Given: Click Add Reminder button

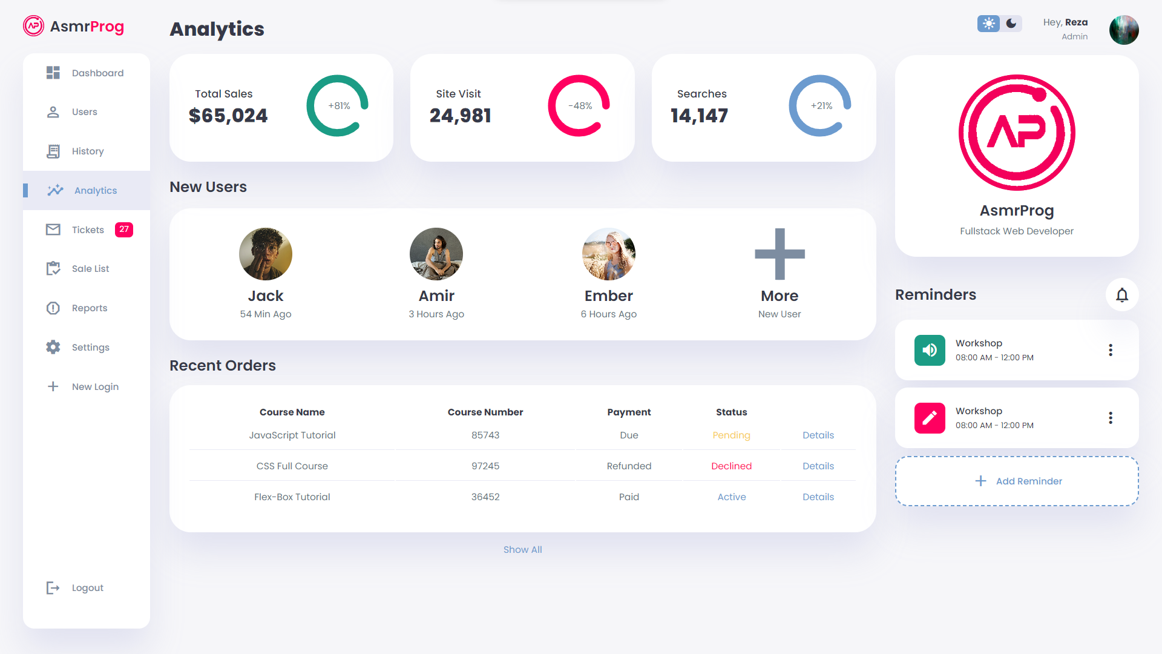Looking at the screenshot, I should 1017,481.
